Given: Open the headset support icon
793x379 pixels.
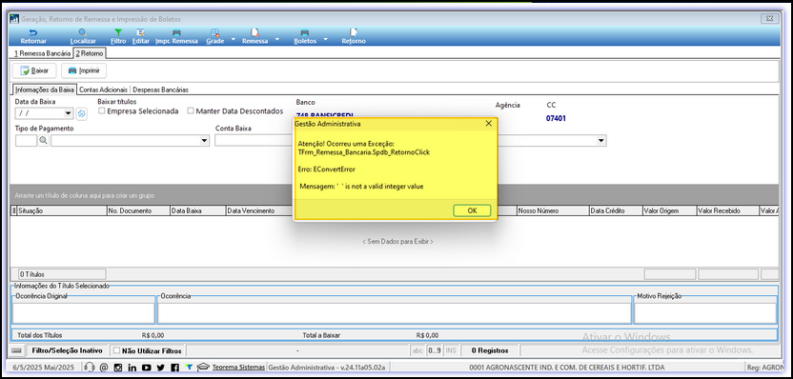Looking at the screenshot, I should tap(90, 368).
